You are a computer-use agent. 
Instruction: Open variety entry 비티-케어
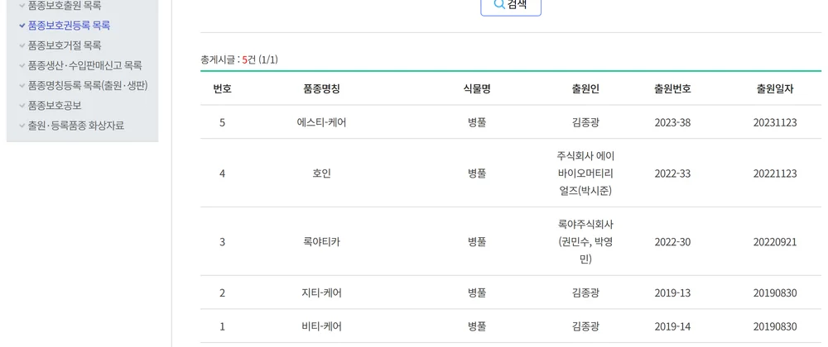[321, 326]
